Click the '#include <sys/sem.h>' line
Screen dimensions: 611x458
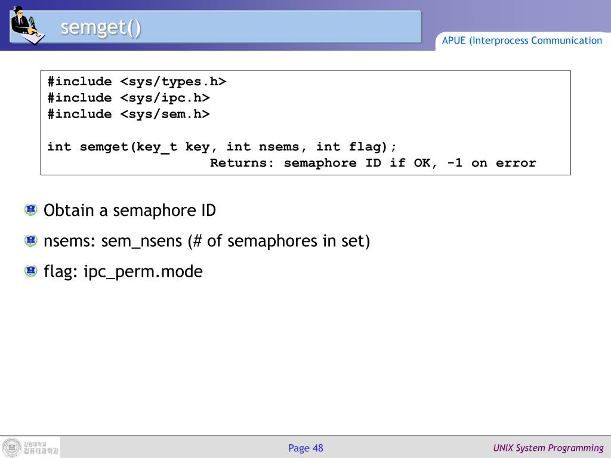tap(129, 114)
